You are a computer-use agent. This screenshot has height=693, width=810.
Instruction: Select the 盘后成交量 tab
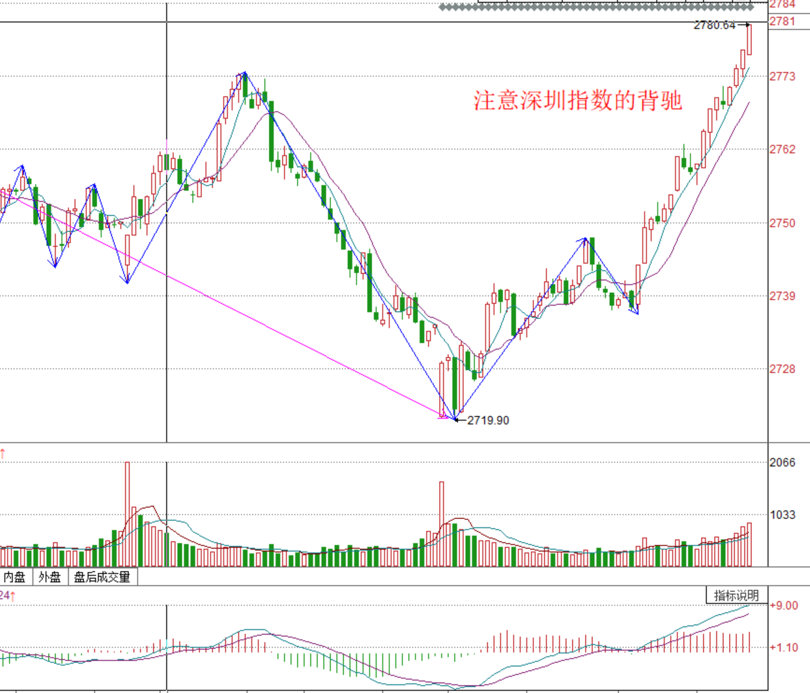(x=102, y=577)
